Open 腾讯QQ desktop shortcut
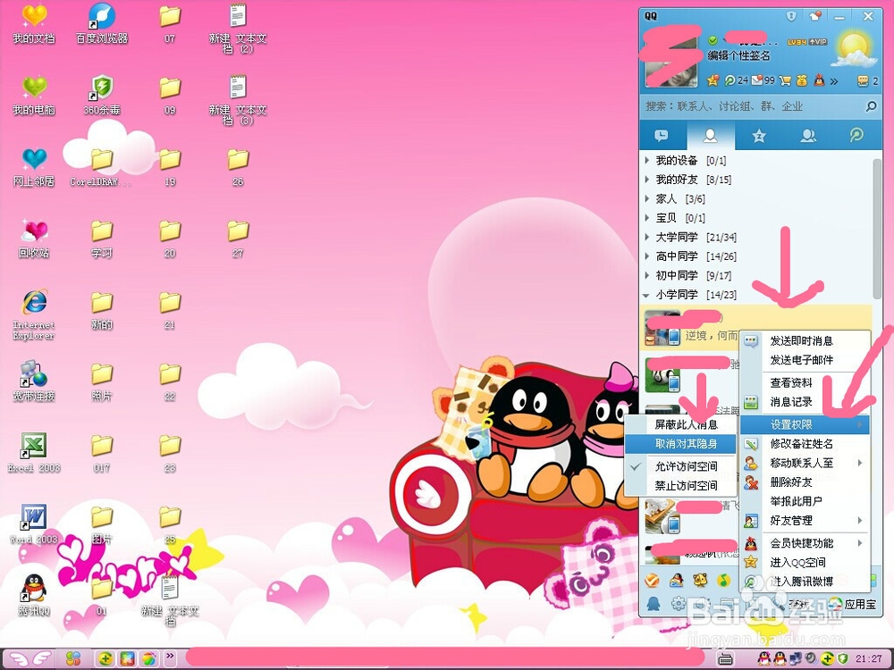894x670 pixels. 34,595
